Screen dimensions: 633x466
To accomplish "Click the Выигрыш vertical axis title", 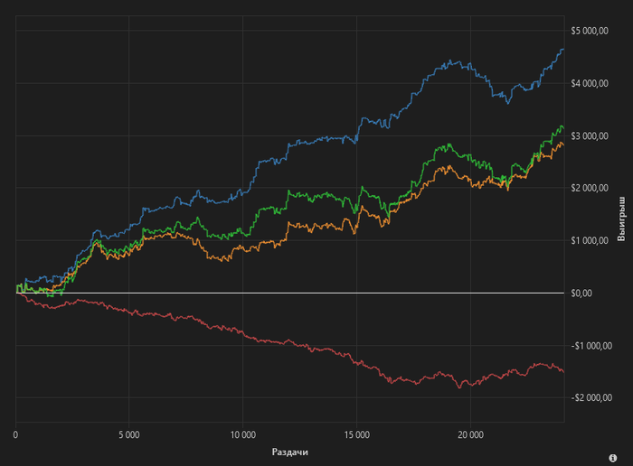I will (622, 219).
